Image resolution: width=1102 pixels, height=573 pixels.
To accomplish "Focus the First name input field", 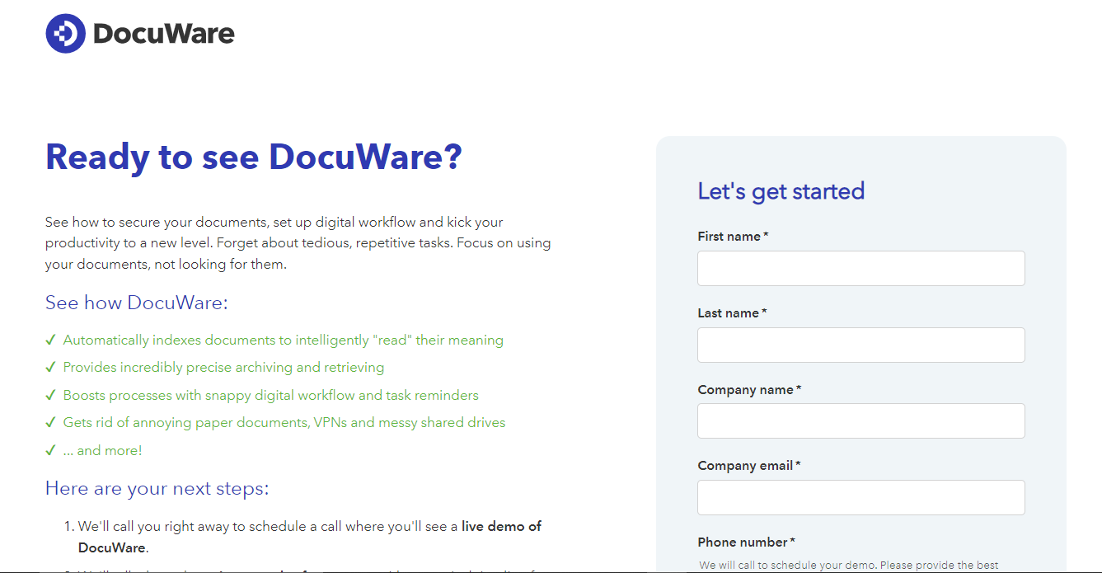I will pos(860,268).
